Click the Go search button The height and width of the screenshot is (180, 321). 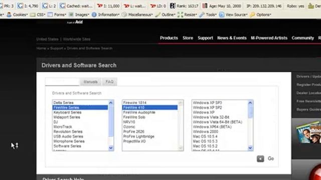tap(265, 158)
